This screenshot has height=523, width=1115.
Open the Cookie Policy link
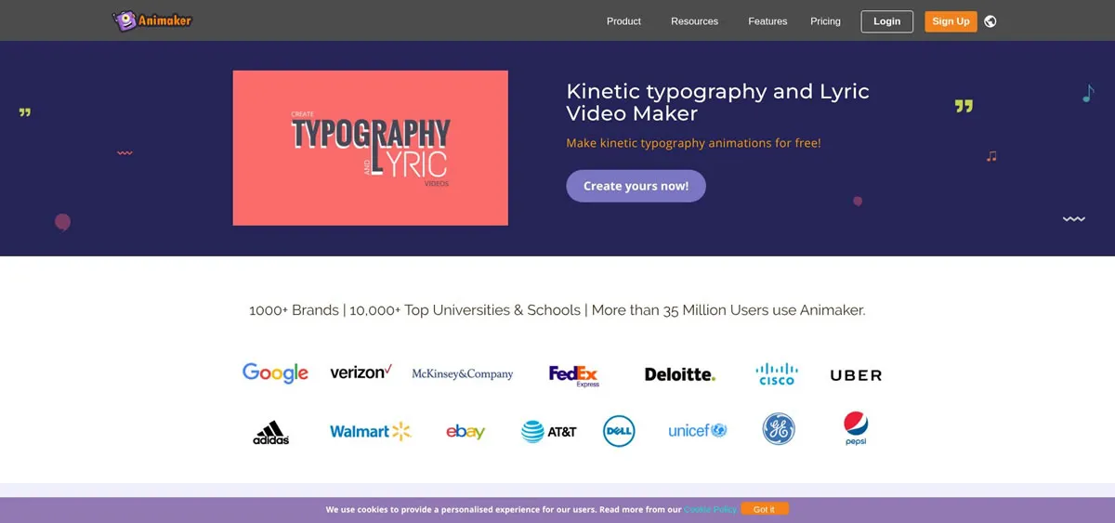pos(710,510)
